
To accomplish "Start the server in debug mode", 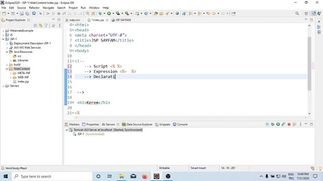I will click(273, 124).
